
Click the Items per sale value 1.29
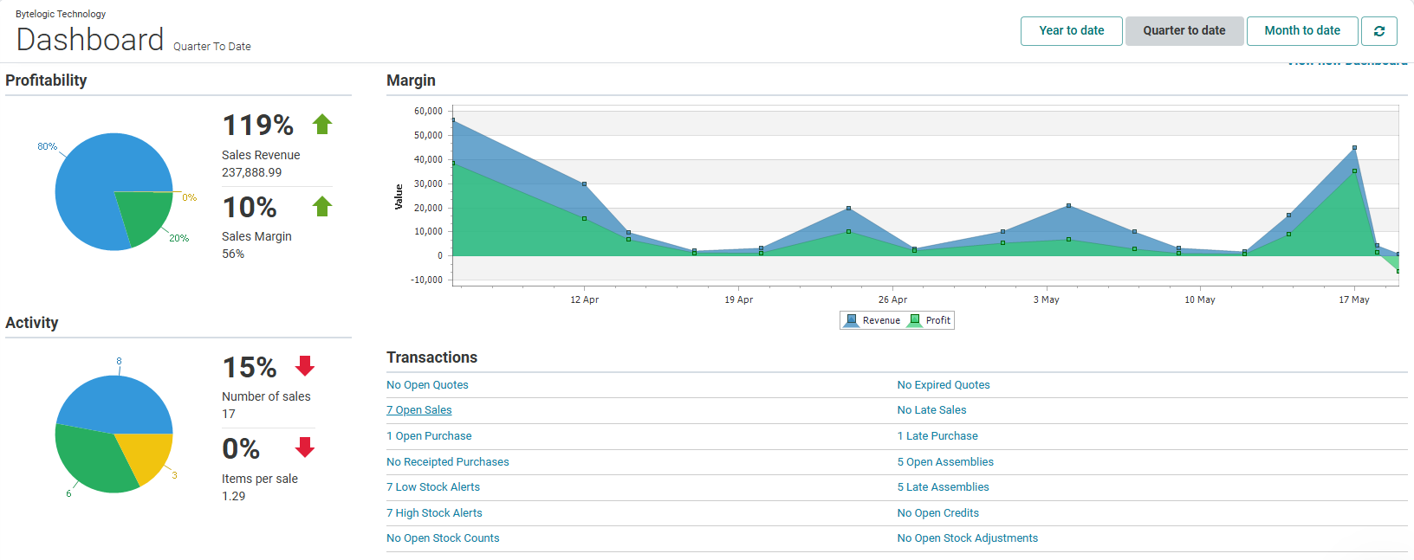[233, 496]
